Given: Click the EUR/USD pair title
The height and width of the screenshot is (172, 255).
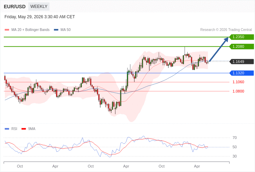Looking at the screenshot, I should click(x=15, y=7).
